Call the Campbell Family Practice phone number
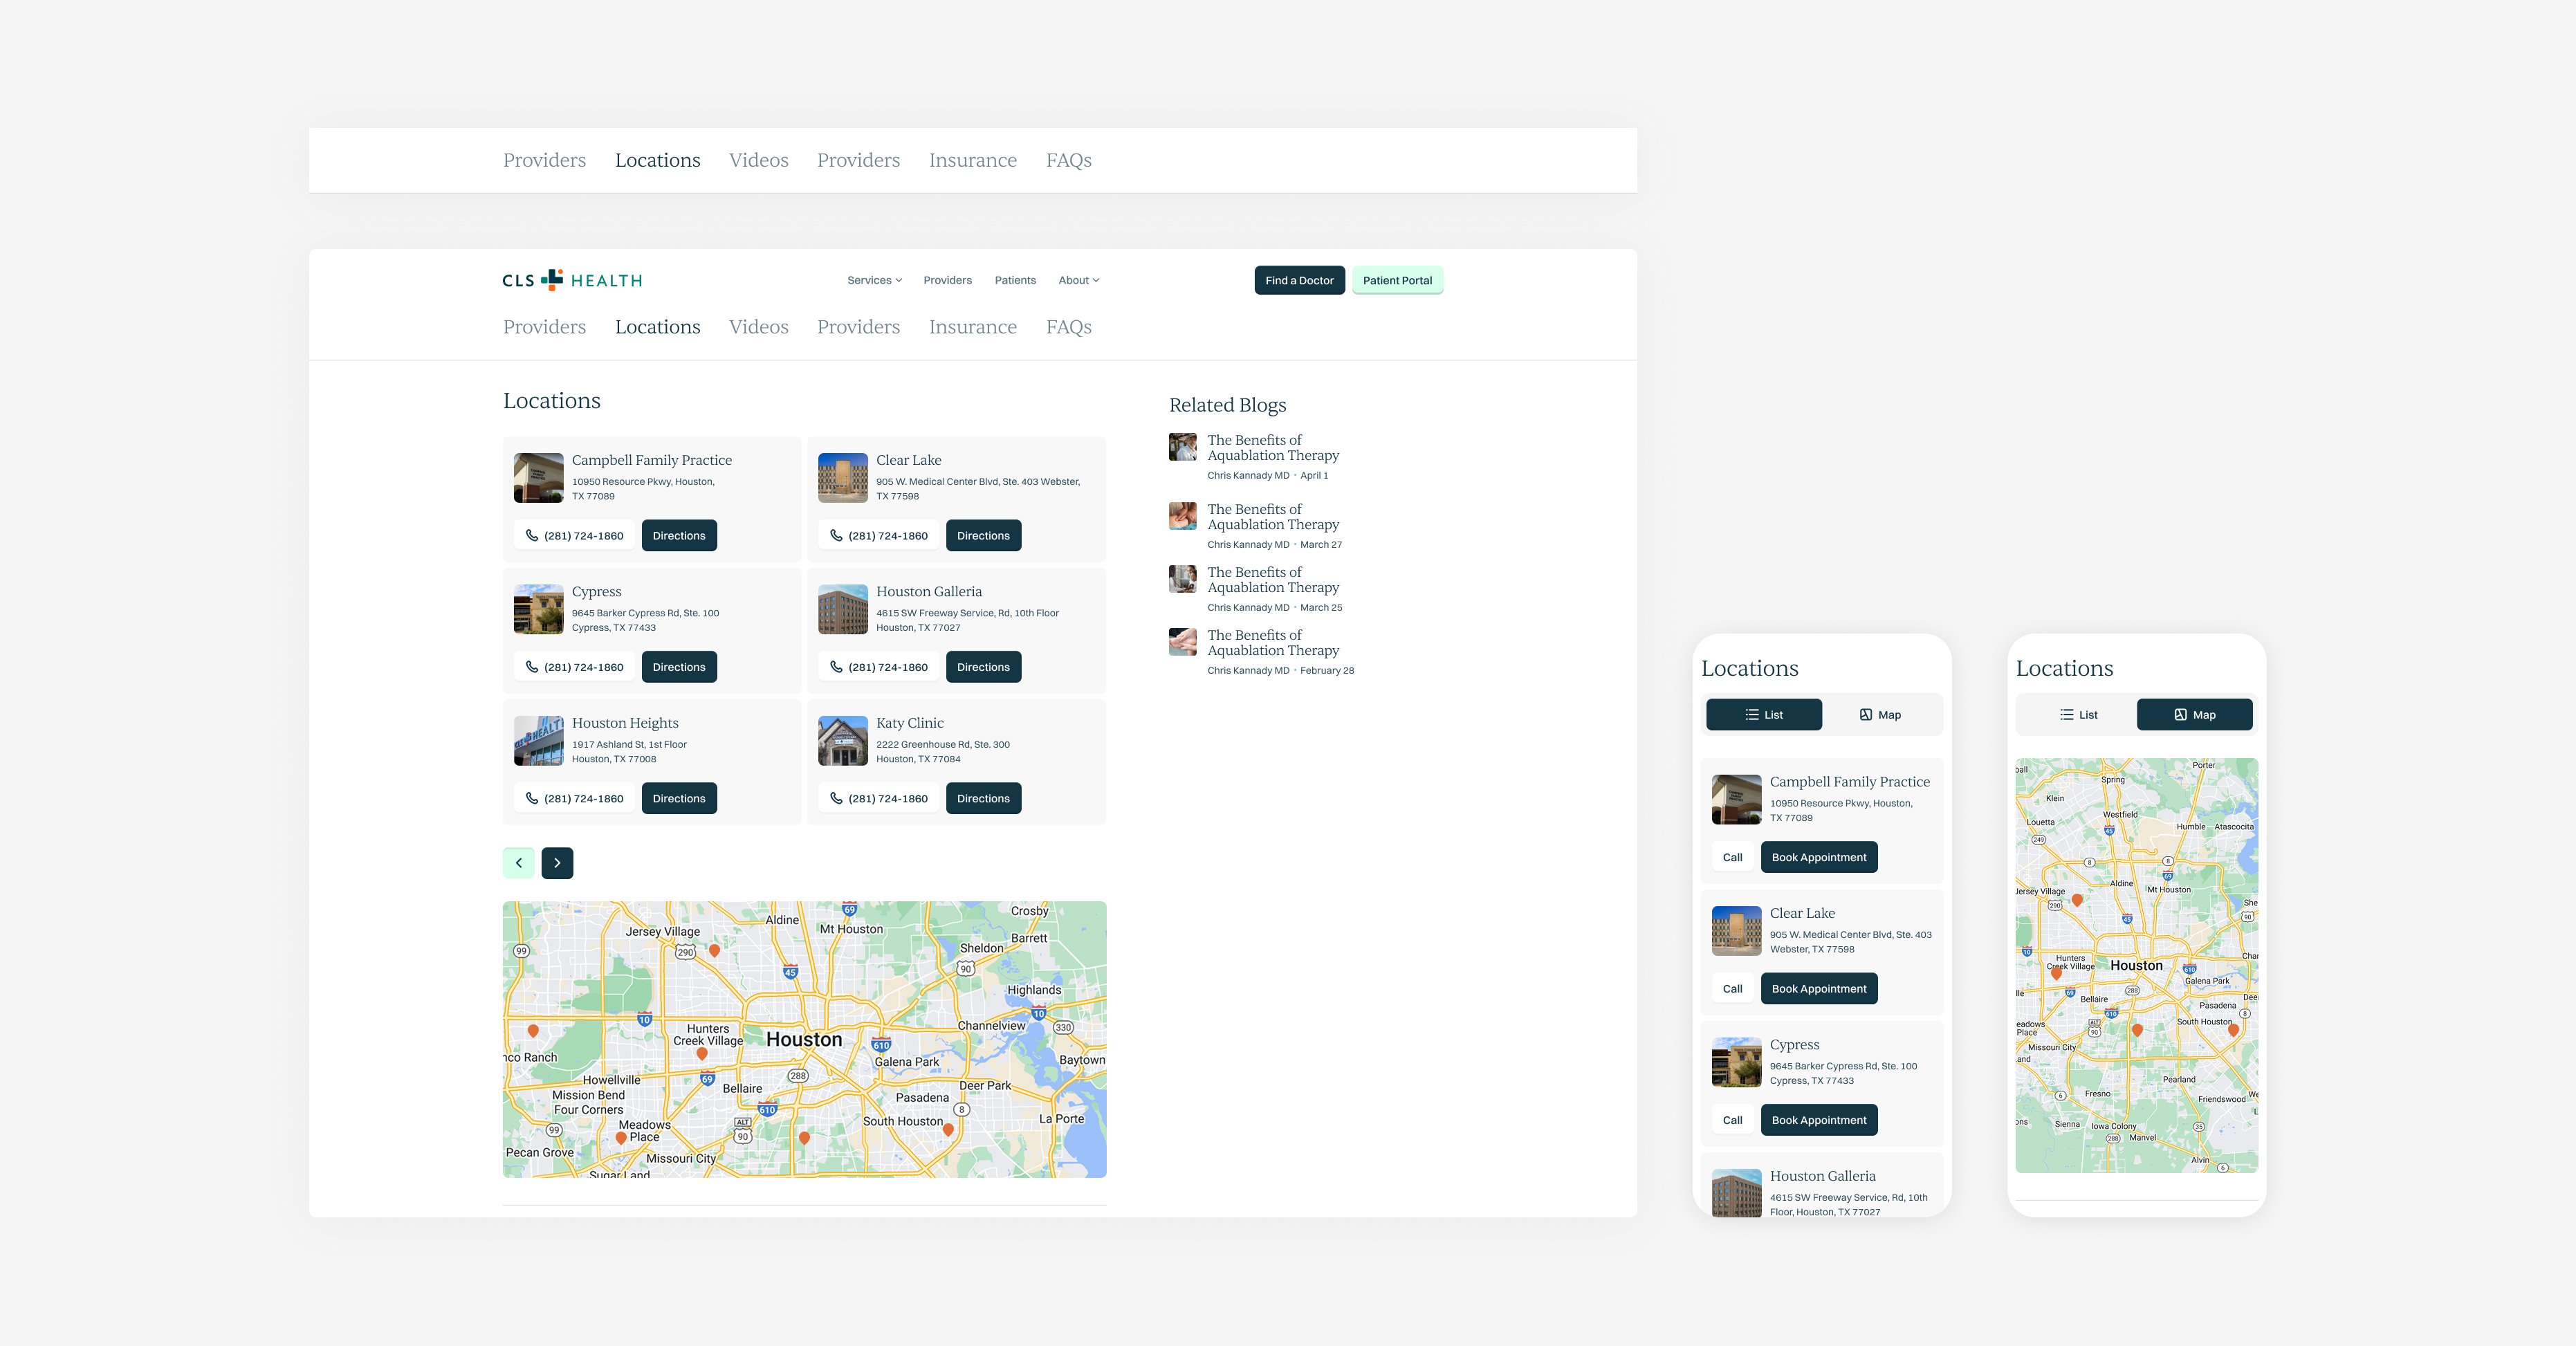2576x1346 pixels. [x=574, y=536]
